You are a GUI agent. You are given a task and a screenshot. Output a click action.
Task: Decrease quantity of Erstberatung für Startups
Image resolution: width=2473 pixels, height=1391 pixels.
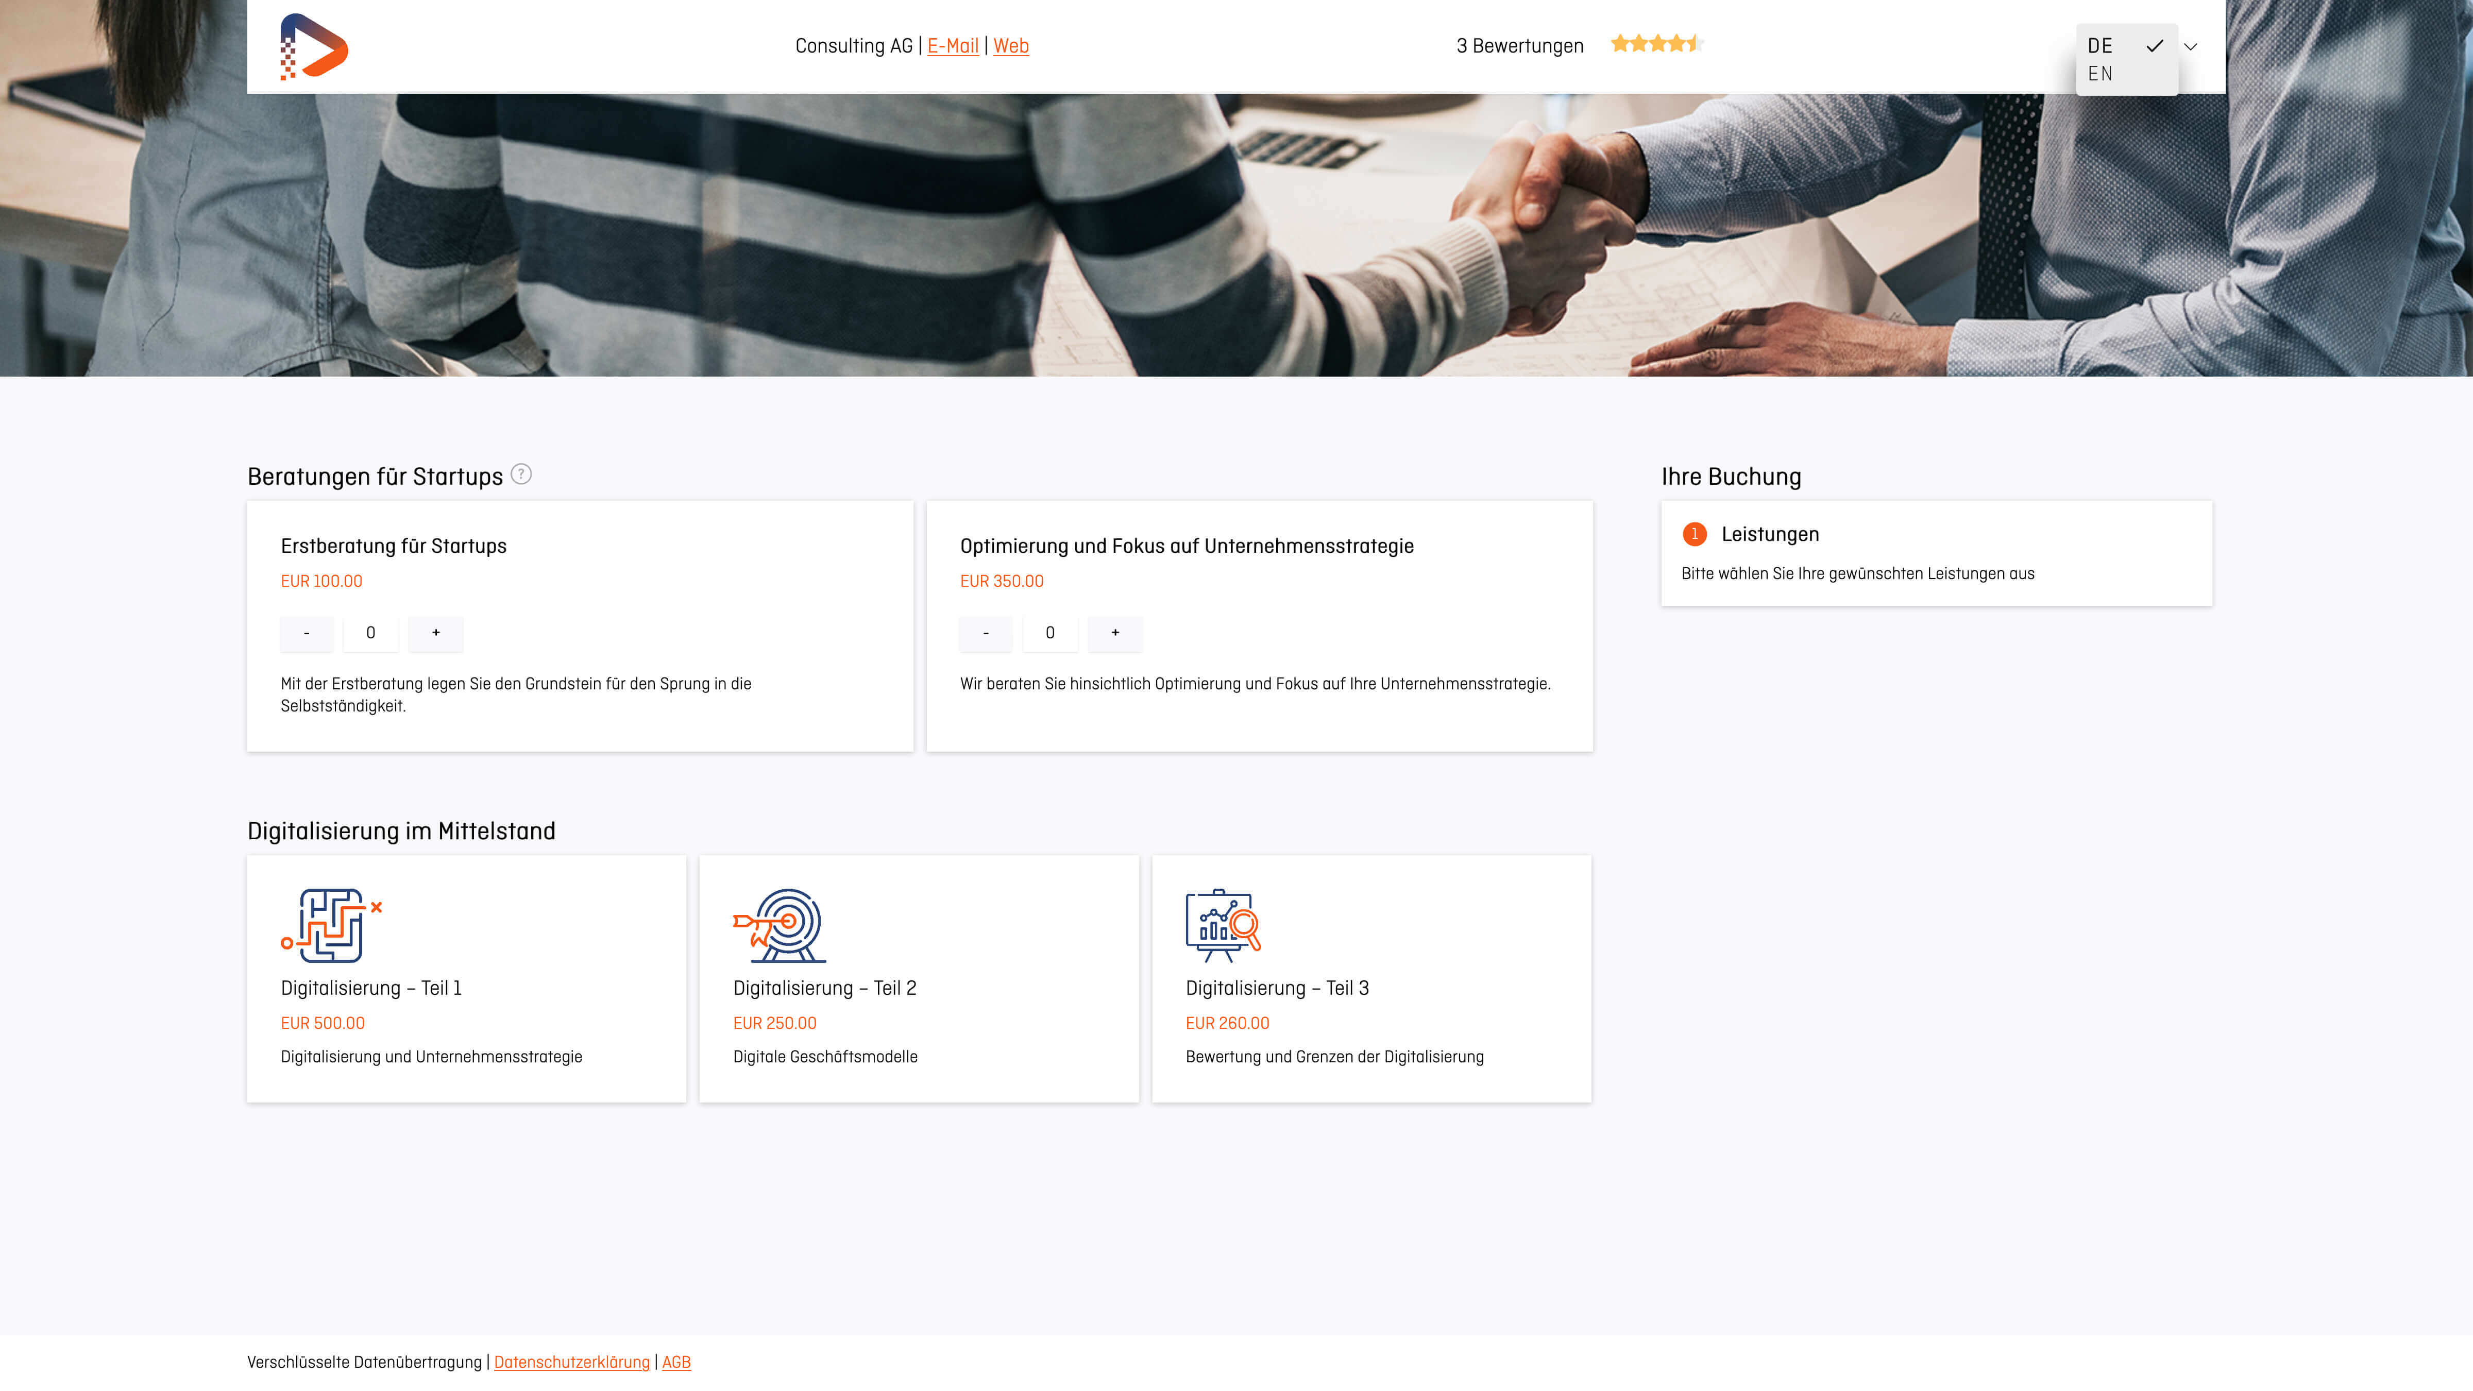[x=306, y=633]
